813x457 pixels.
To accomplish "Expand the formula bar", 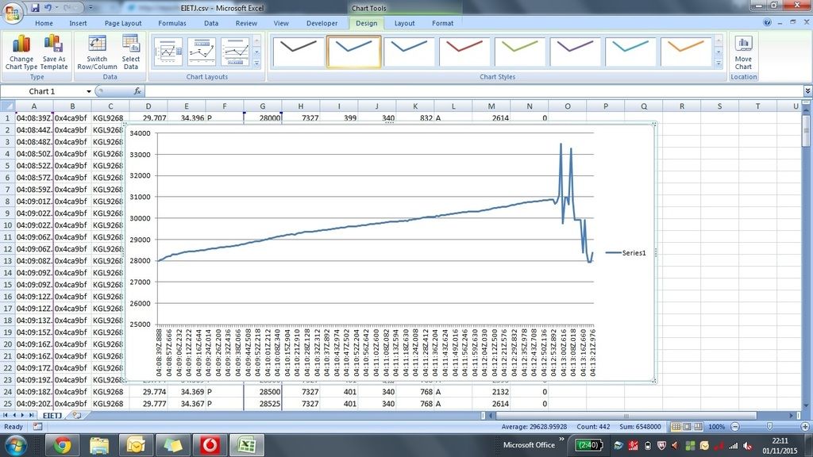I will point(807,91).
